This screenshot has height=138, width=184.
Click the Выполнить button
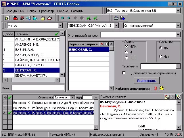[x=147, y=81]
